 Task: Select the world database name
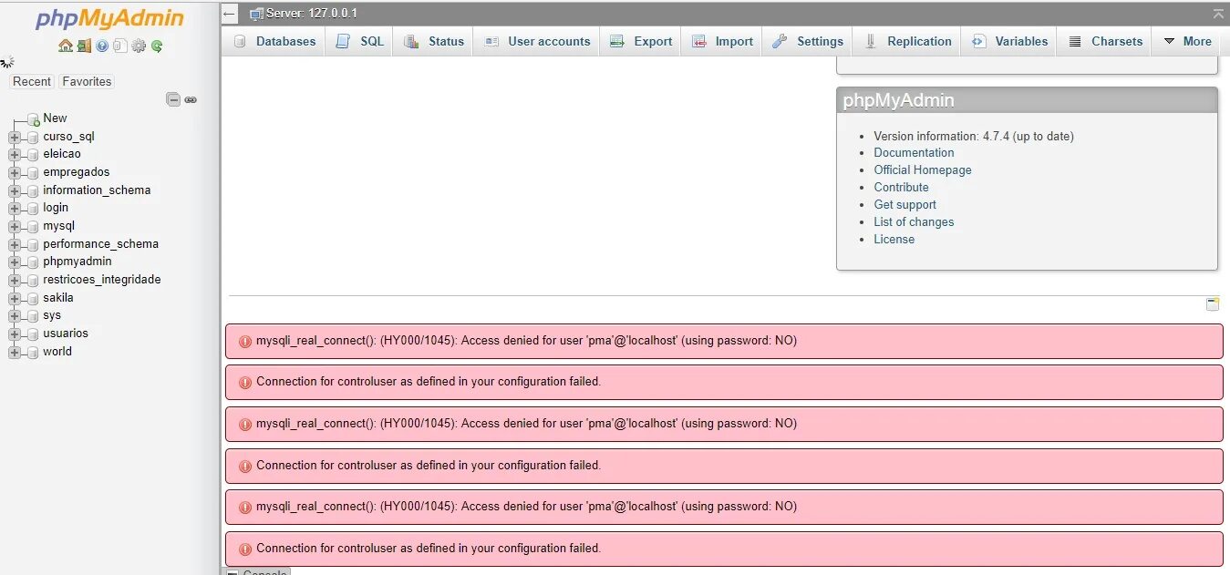pos(57,352)
